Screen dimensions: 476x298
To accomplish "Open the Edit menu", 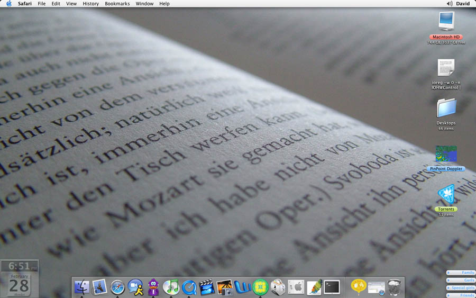I will coord(56,4).
